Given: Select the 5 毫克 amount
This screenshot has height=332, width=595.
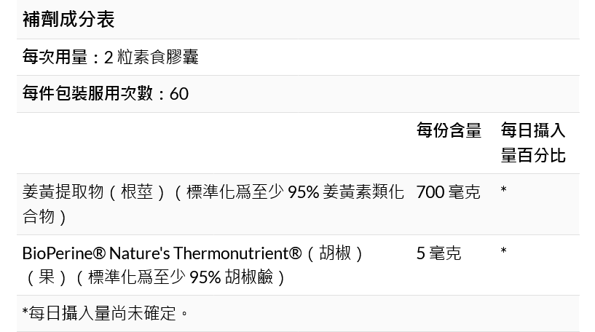Looking at the screenshot, I should (438, 253).
